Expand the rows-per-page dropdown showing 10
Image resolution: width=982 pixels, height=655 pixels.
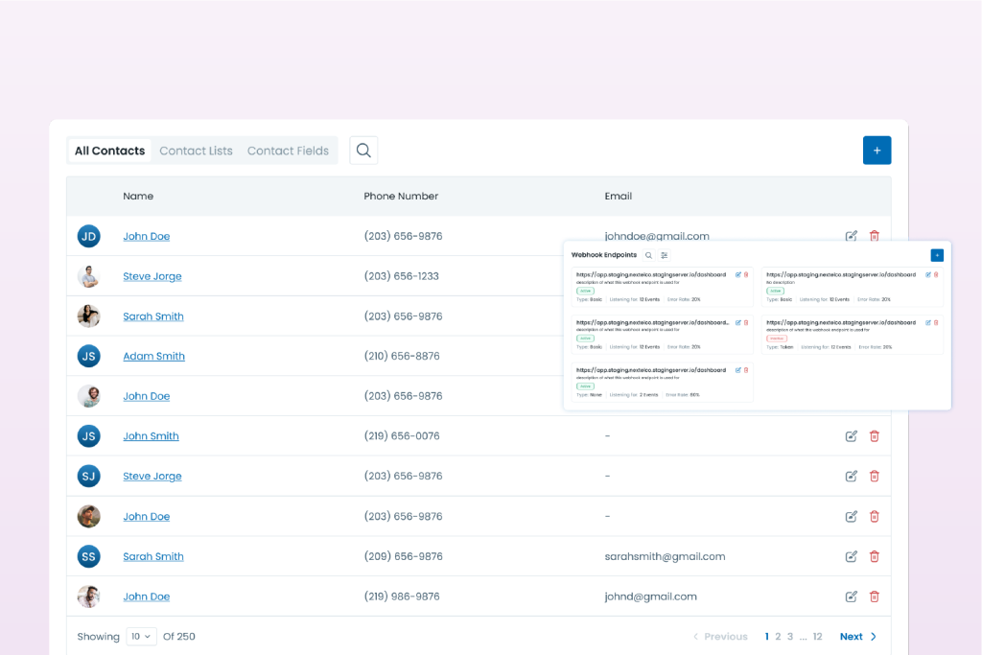(x=142, y=637)
